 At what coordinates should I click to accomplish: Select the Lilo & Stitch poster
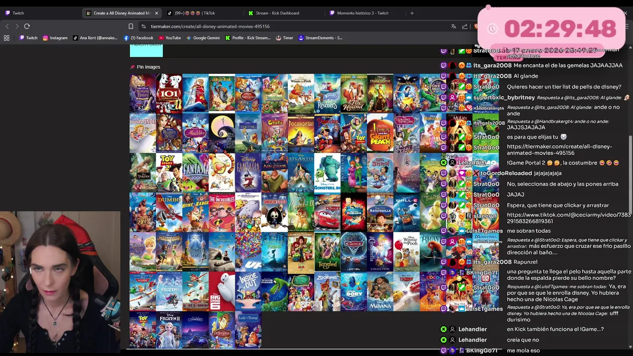[380, 173]
